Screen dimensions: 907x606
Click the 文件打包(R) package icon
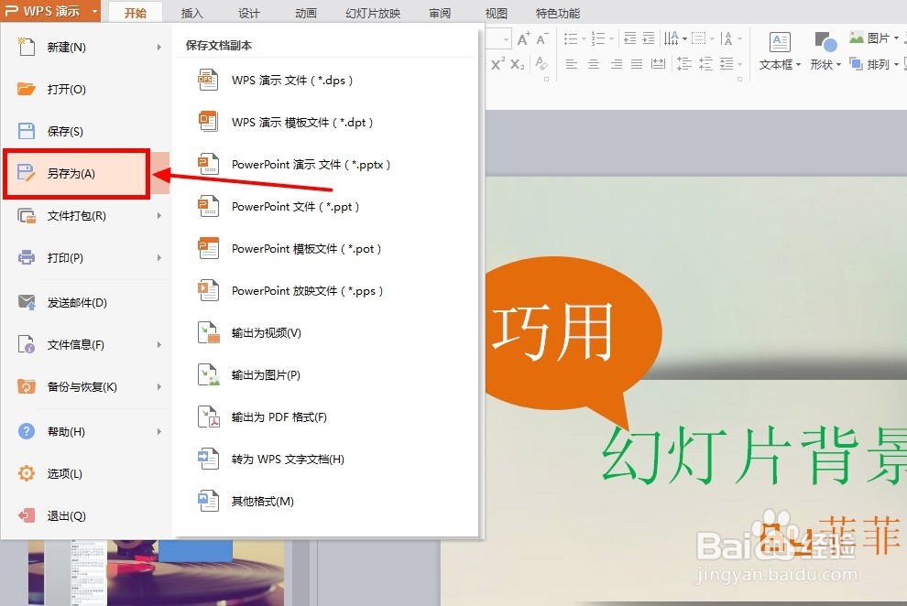[26, 215]
